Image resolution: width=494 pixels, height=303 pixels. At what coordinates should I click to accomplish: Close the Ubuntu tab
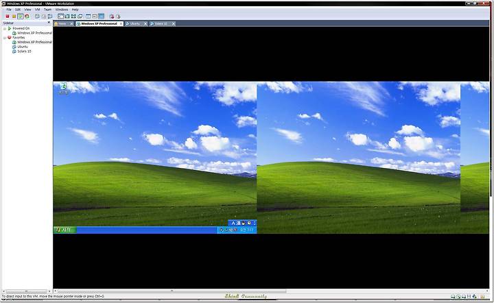(x=145, y=23)
